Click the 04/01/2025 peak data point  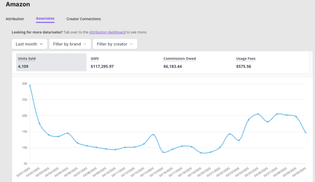point(30,85)
